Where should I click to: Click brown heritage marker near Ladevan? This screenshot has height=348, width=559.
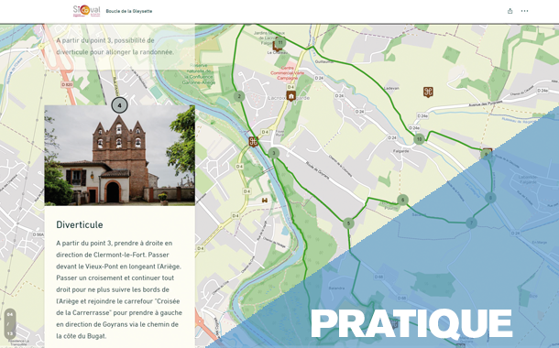[x=428, y=92]
